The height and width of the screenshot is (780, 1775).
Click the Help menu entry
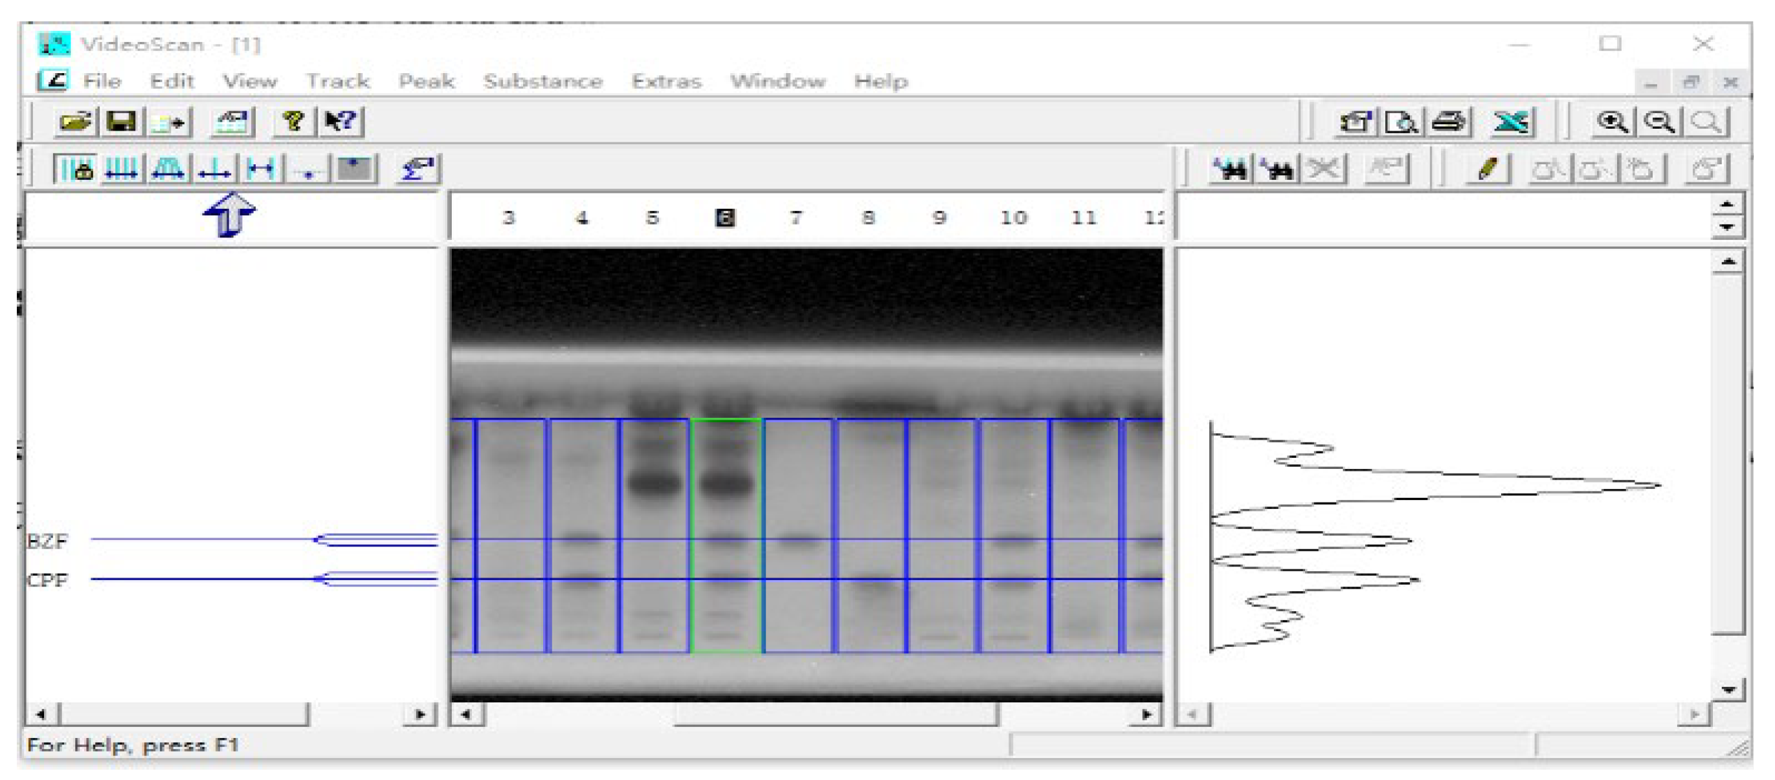[882, 81]
